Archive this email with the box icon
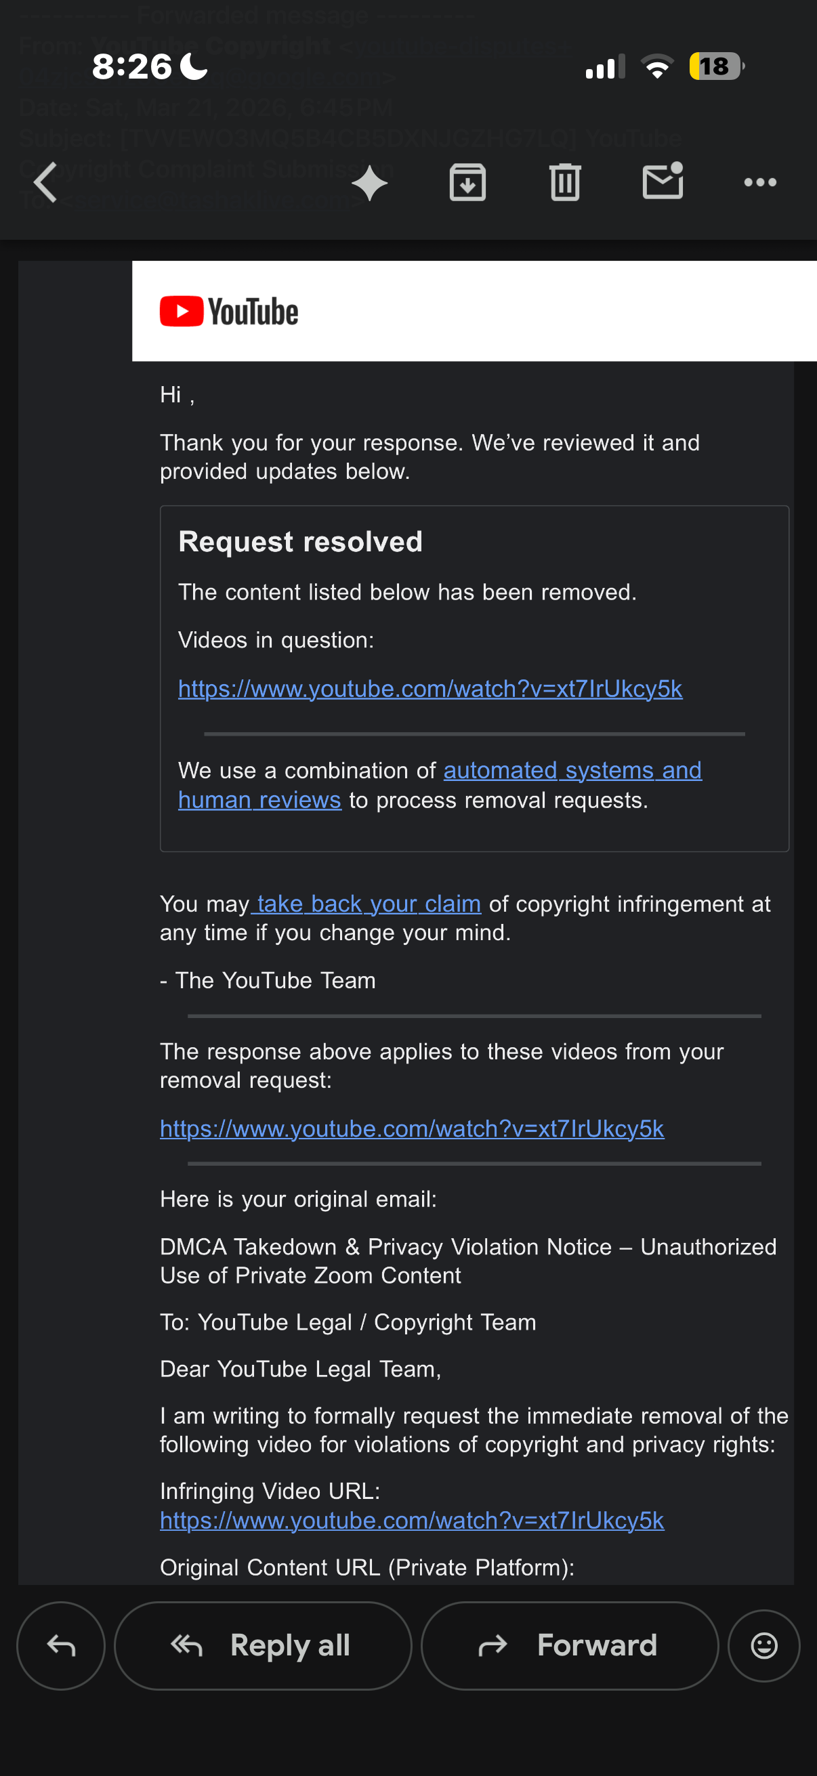This screenshot has width=817, height=1776. pos(467,183)
